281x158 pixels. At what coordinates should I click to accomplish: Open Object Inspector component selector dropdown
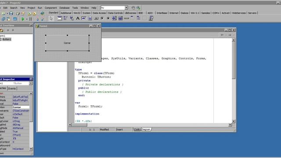click(x=31, y=83)
